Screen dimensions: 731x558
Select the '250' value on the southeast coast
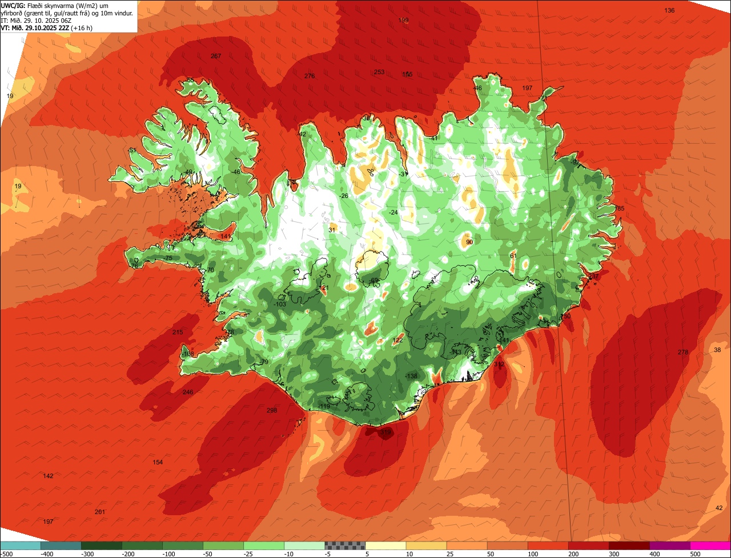pos(565,316)
